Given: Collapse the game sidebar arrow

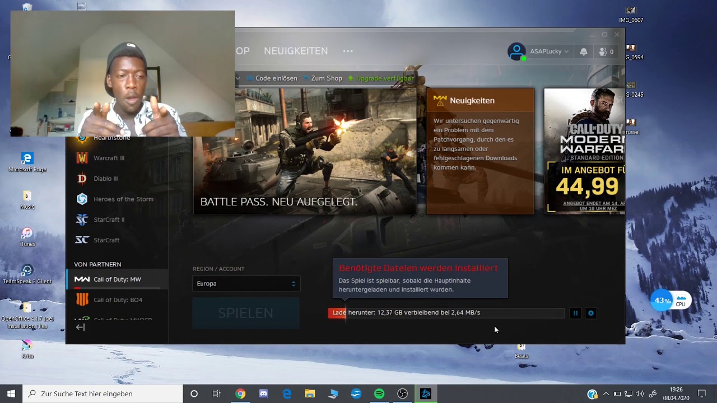Looking at the screenshot, I should pos(80,327).
